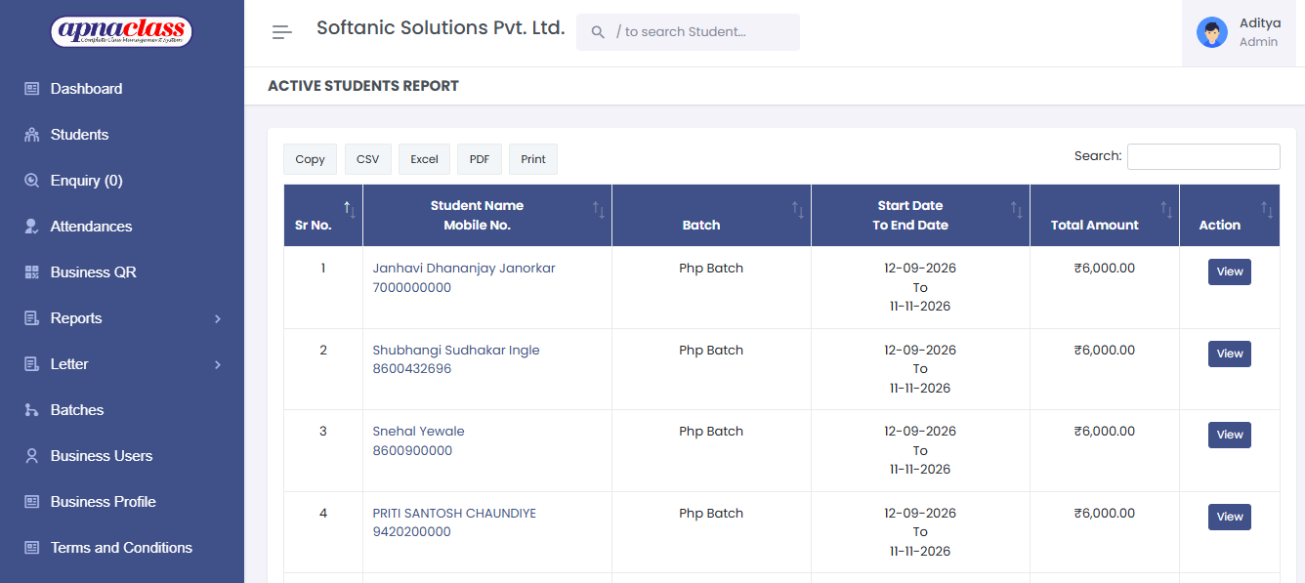Image resolution: width=1305 pixels, height=583 pixels.
Task: Export the report as CSV
Action: 367,159
